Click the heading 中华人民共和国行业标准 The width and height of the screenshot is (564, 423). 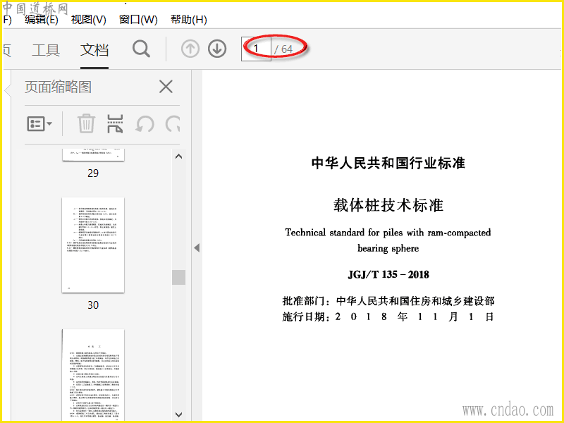pos(388,163)
